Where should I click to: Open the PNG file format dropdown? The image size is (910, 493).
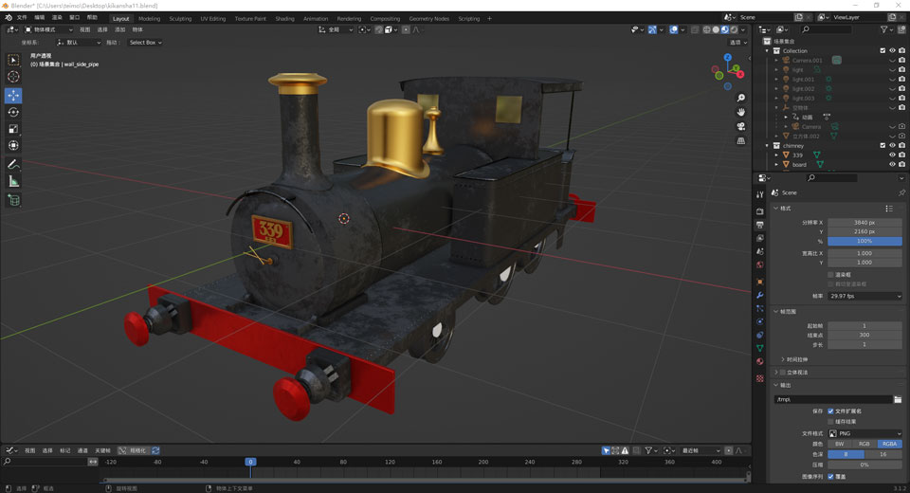pos(864,433)
